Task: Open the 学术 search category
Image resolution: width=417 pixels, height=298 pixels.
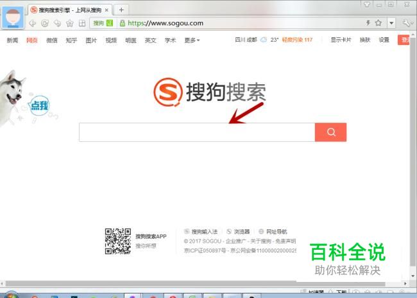Action: (x=170, y=40)
